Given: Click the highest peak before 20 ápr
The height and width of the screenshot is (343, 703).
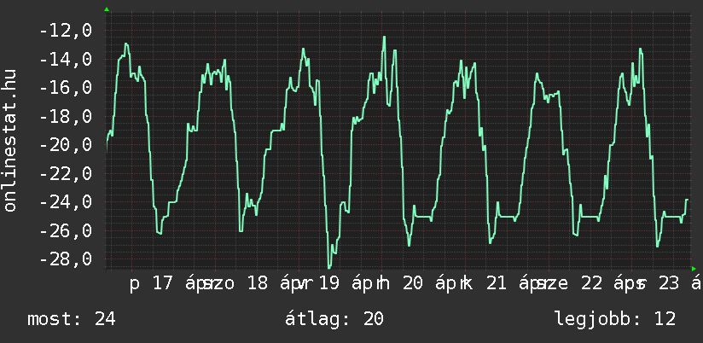Looking at the screenshot, I should (384, 38).
